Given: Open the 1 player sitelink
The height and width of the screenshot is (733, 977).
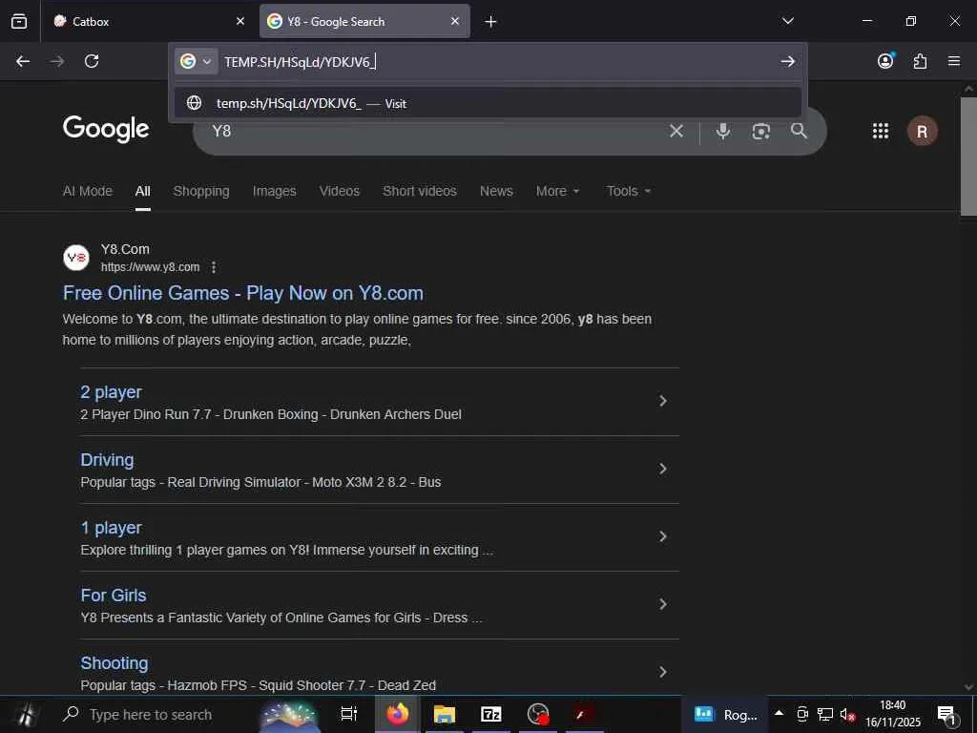Looking at the screenshot, I should click(x=111, y=528).
